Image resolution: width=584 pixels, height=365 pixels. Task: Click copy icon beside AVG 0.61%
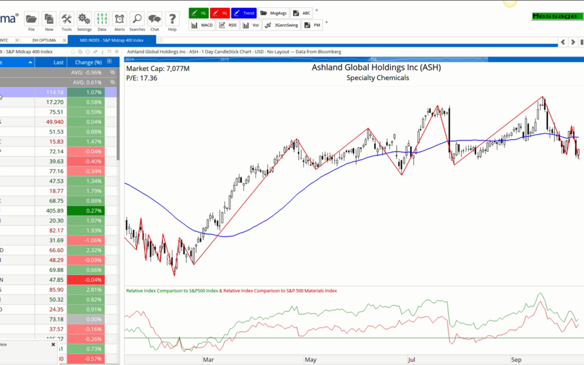(x=112, y=82)
